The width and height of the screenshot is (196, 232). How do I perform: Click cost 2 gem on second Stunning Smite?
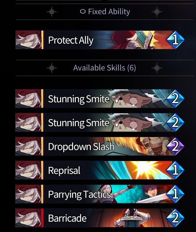pos(176,122)
